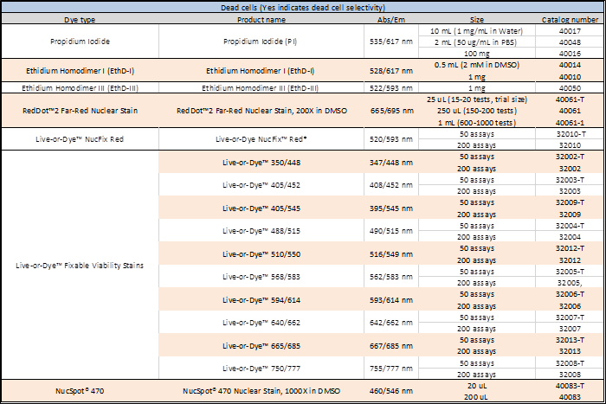Select catalog number 40010
This screenshot has height=404, width=606.
click(570, 76)
